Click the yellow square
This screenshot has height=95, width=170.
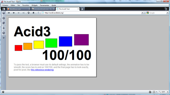point(39,45)
